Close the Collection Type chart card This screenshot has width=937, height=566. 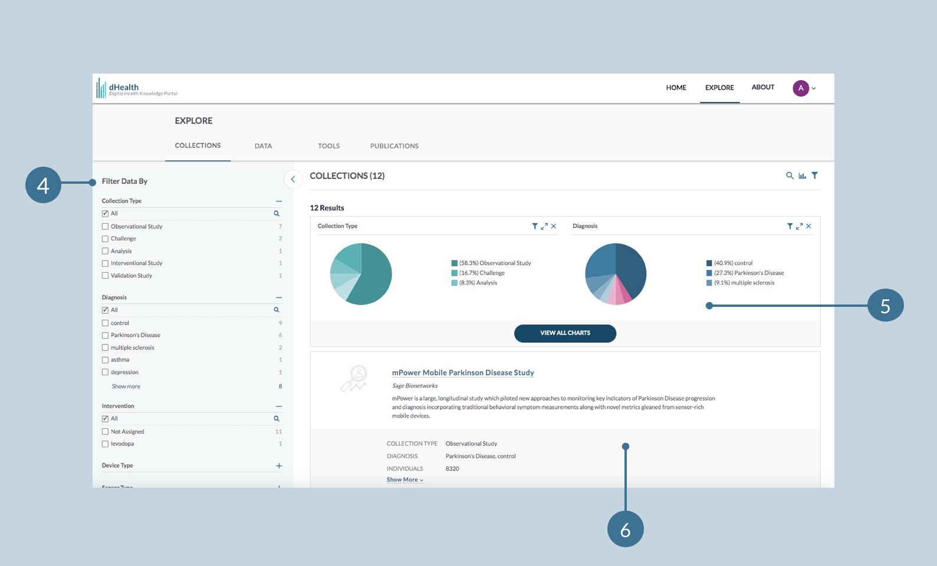(x=554, y=226)
